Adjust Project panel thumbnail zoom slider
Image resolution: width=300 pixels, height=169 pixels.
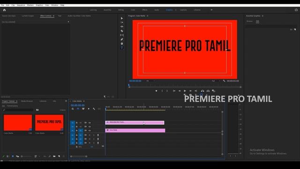(x=26, y=156)
